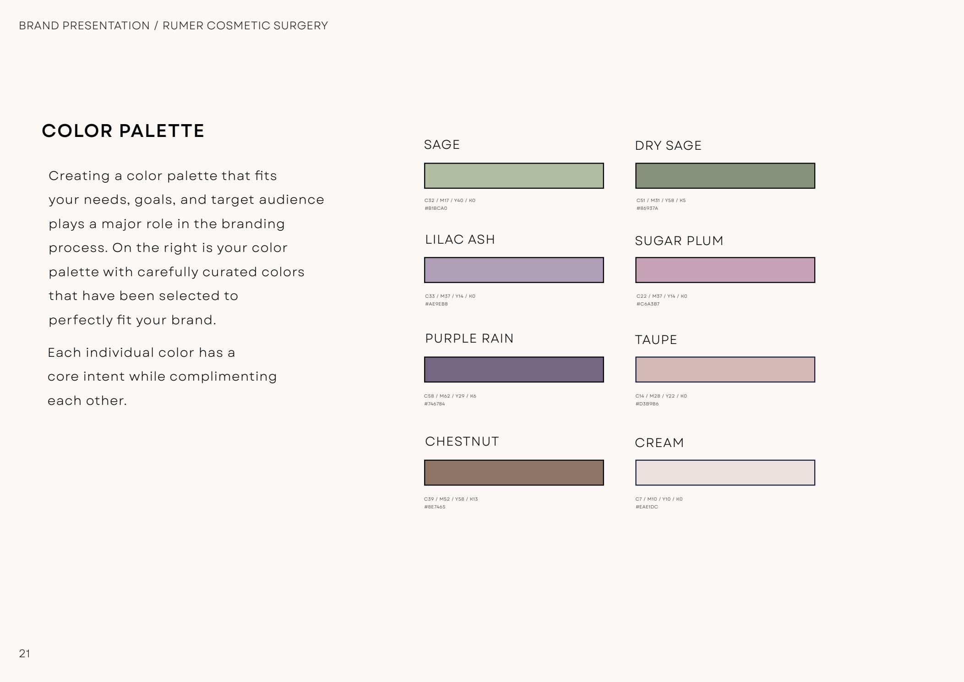Viewport: 964px width, 682px height.
Task: Click the CMYK values under Cream
Action: pos(659,499)
